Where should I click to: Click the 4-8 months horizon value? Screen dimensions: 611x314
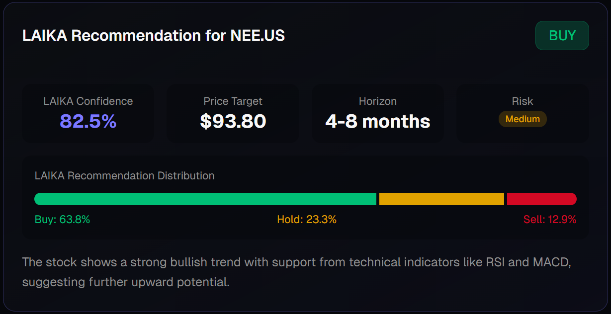pos(378,121)
